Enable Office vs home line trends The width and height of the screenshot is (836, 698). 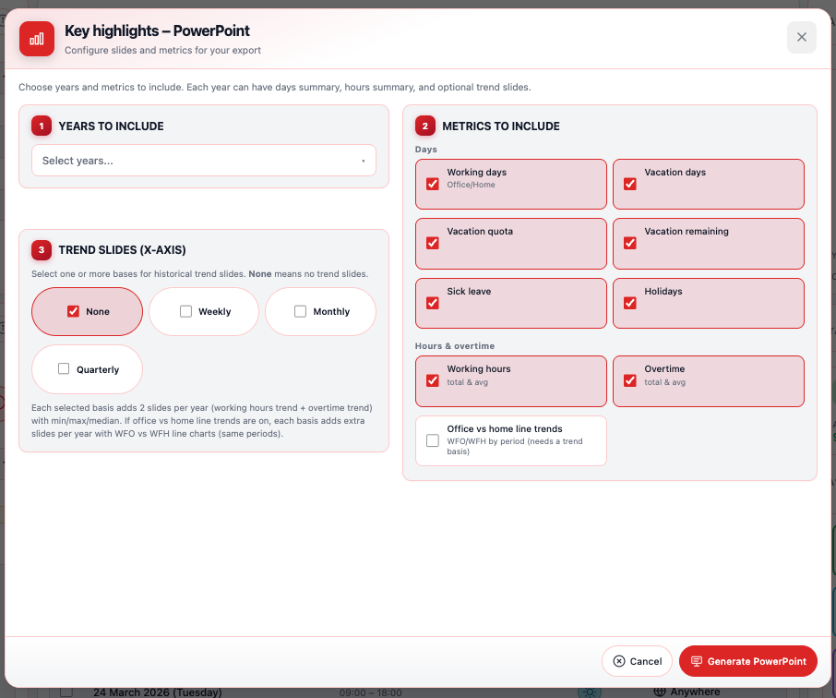(433, 440)
